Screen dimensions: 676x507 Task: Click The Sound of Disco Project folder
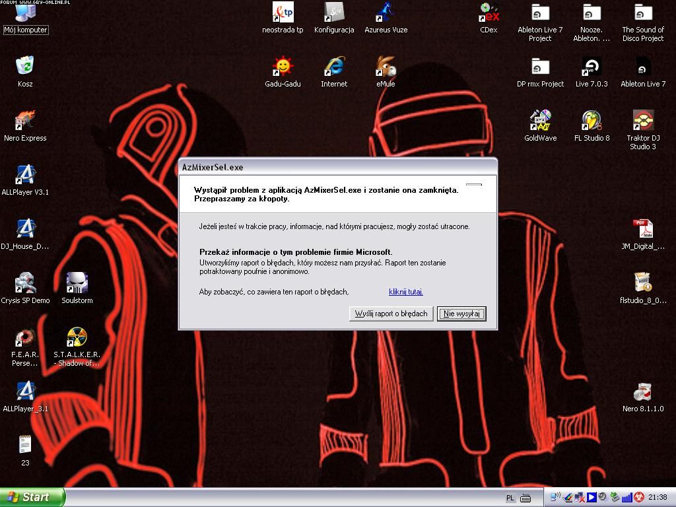click(x=643, y=22)
